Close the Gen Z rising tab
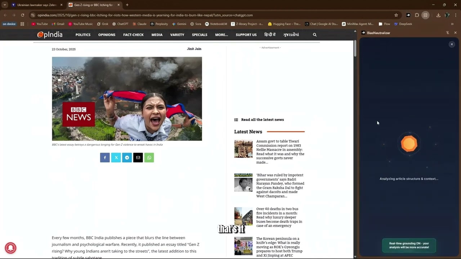The width and height of the screenshot is (461, 259). [118, 5]
